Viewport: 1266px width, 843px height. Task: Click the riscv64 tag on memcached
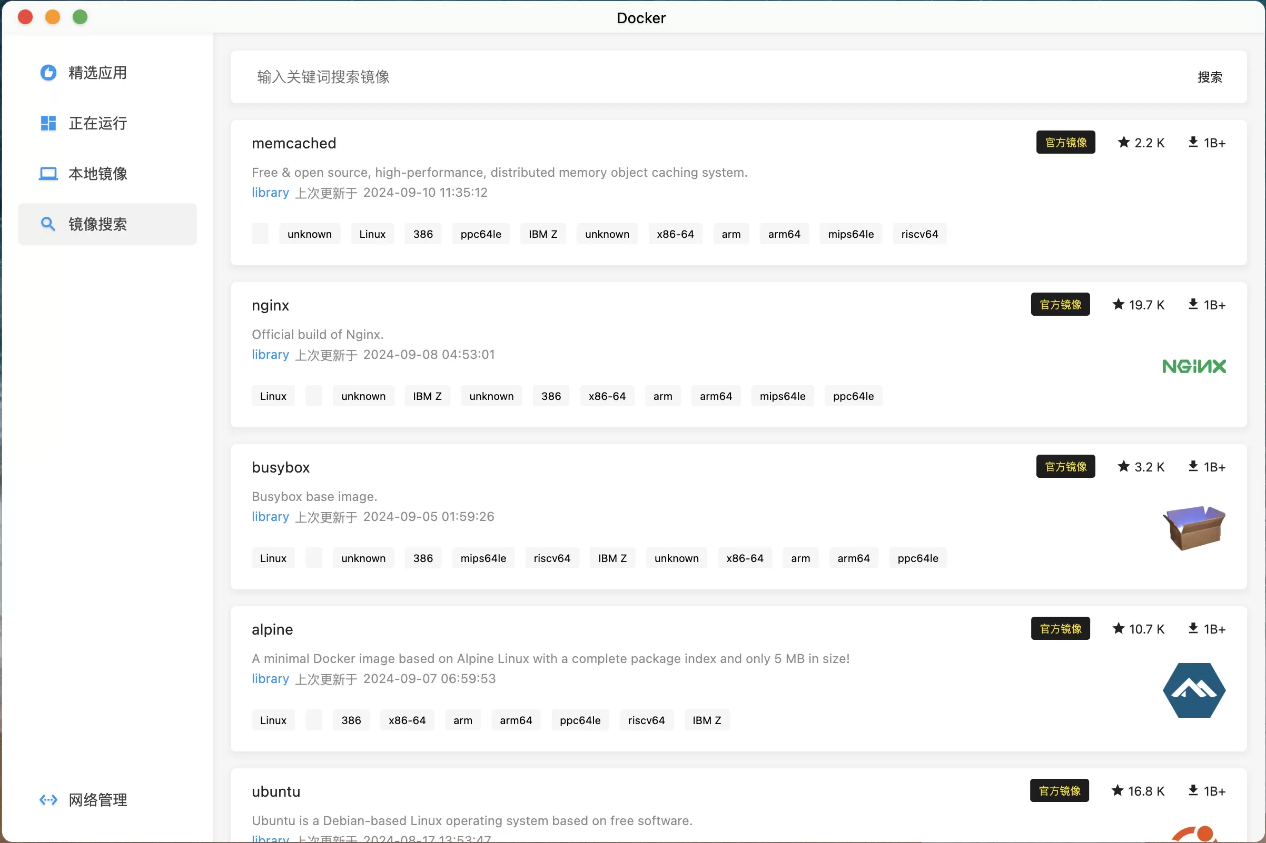(x=919, y=234)
